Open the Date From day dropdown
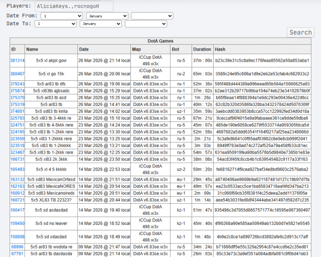 (62, 16)
